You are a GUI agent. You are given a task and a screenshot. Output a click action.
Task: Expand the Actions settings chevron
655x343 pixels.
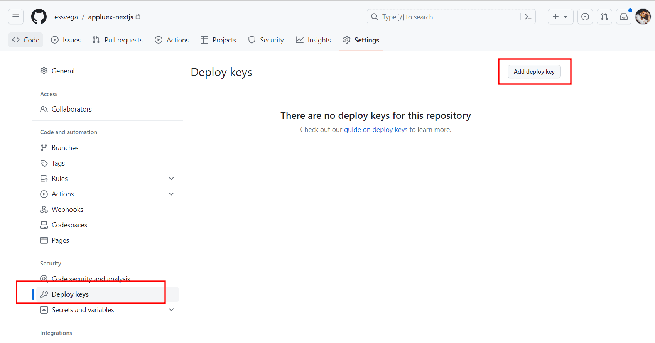pos(171,194)
